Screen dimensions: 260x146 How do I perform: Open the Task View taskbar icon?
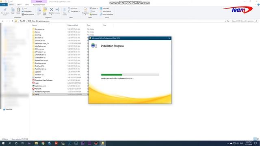tap(23, 143)
